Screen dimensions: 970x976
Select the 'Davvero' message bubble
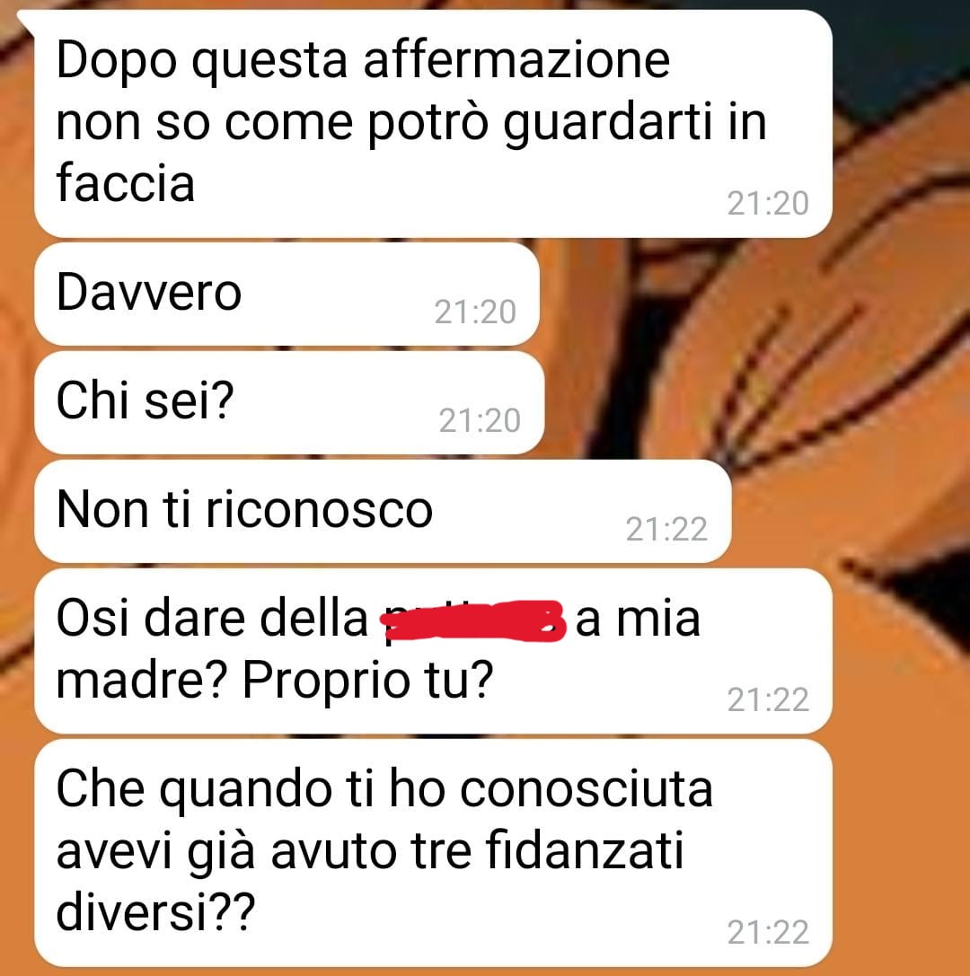point(287,294)
